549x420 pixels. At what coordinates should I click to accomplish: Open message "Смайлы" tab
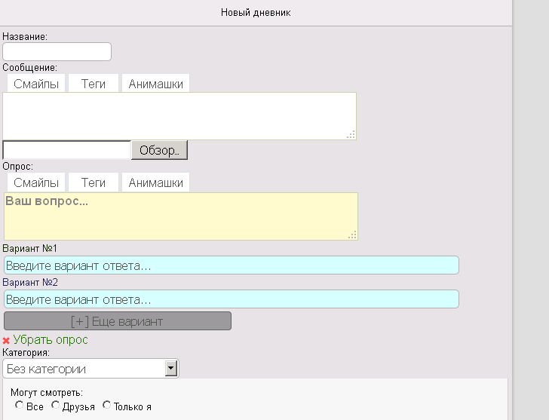(36, 84)
